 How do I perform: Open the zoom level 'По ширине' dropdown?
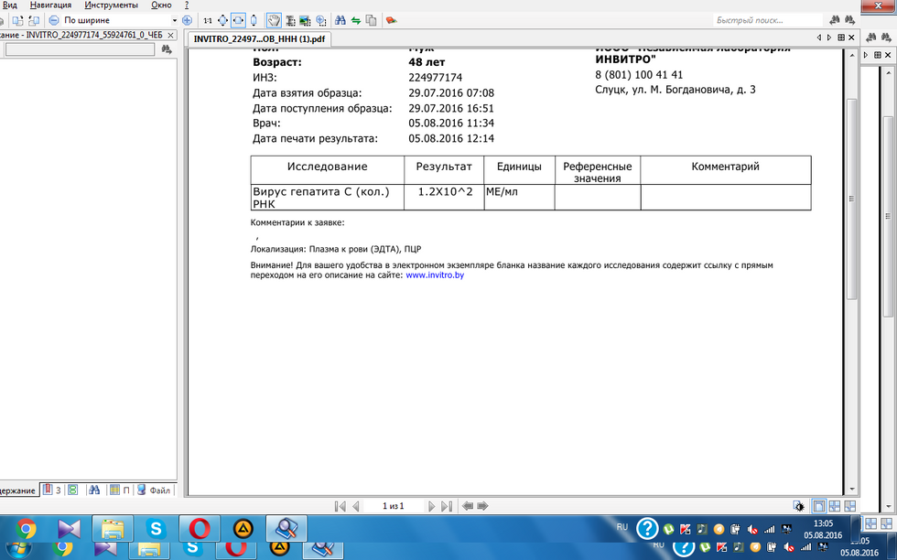[175, 20]
